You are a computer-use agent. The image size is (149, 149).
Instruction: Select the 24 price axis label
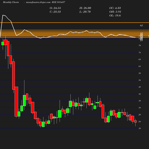(x=140, y=122)
